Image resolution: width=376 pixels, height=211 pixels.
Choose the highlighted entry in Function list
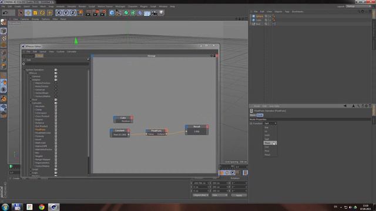coord(270,143)
